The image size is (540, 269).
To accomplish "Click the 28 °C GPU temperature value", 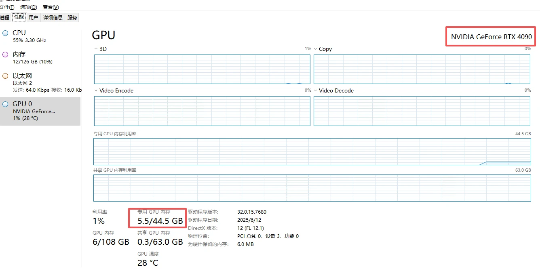I will (x=148, y=263).
